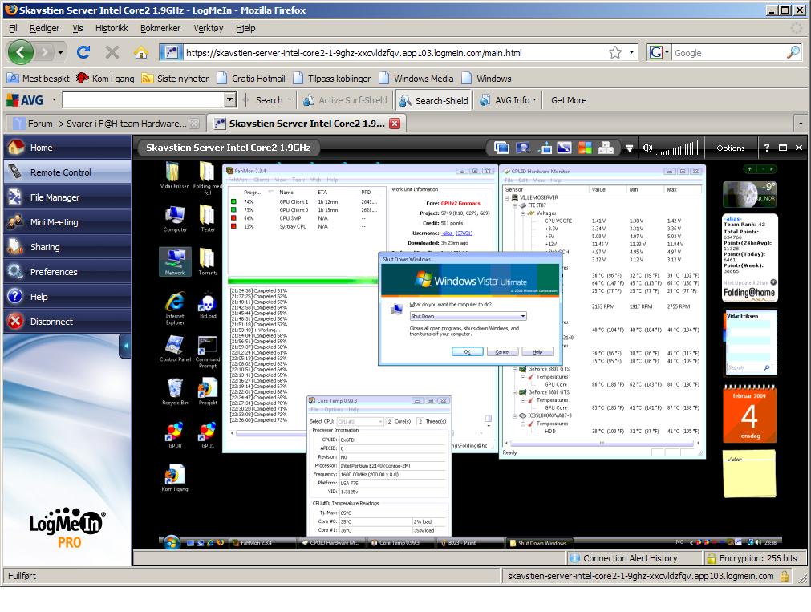The height and width of the screenshot is (612, 811).
Task: Open the Rediger menu
Action: click(44, 28)
